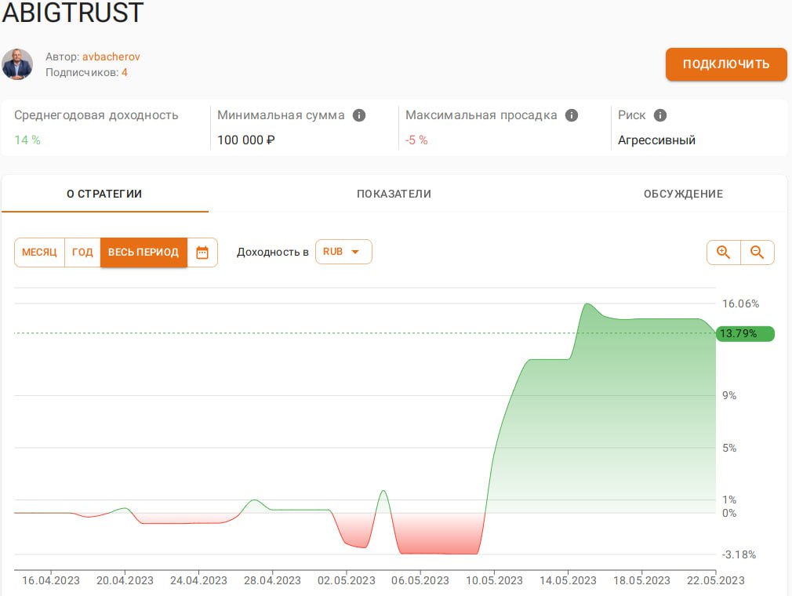The height and width of the screenshot is (596, 792).
Task: Click the 5% axis label
Action: (729, 448)
